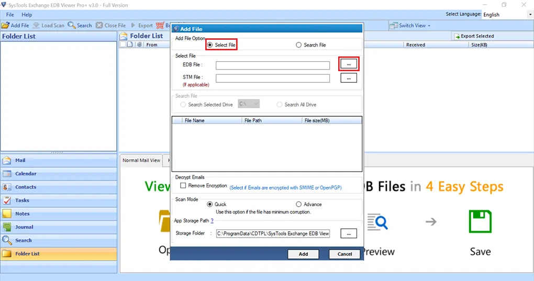The image size is (534, 281).
Task: Open Notes in the sidebar
Action: coord(59,213)
